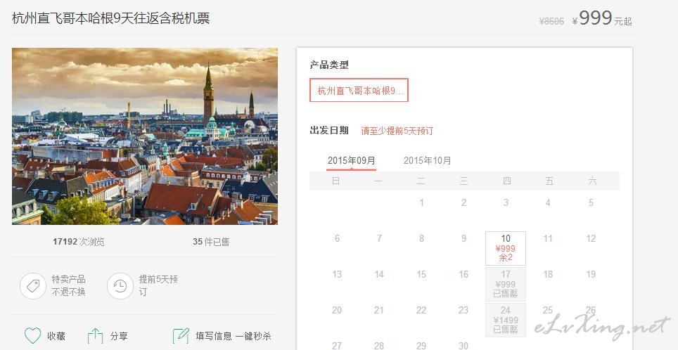Viewport: 678px width, 350px height.
Task: Click calendar date 11
Action: 548,238
